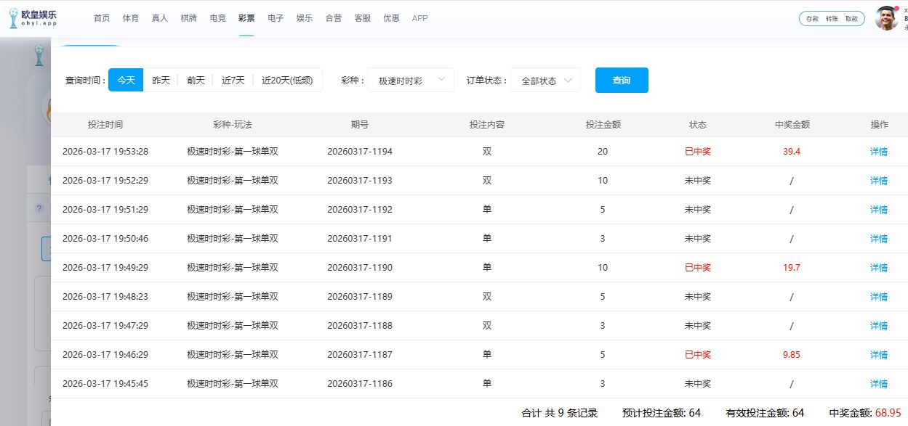Open the 优惠 promotions menu item
Image resolution: width=908 pixels, height=426 pixels.
click(x=391, y=18)
